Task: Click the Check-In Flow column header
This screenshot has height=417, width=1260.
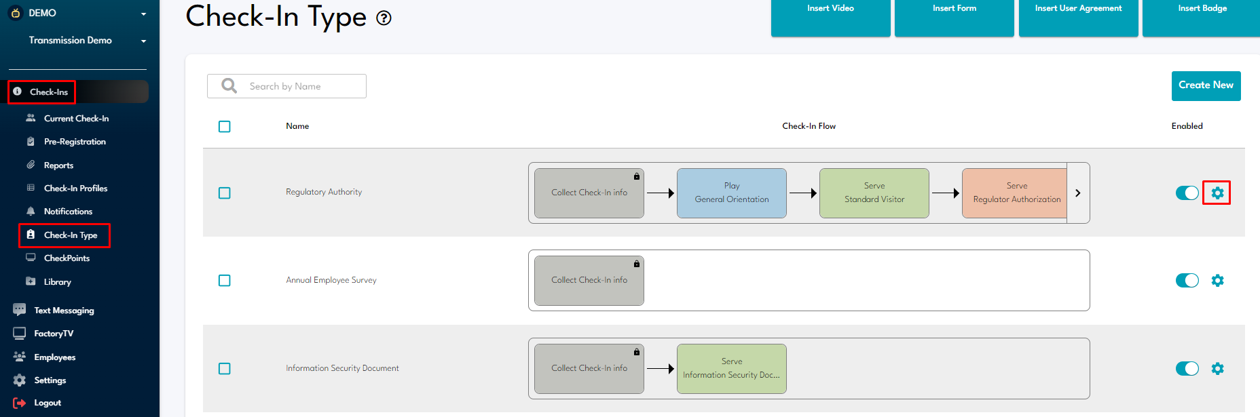Action: click(809, 126)
